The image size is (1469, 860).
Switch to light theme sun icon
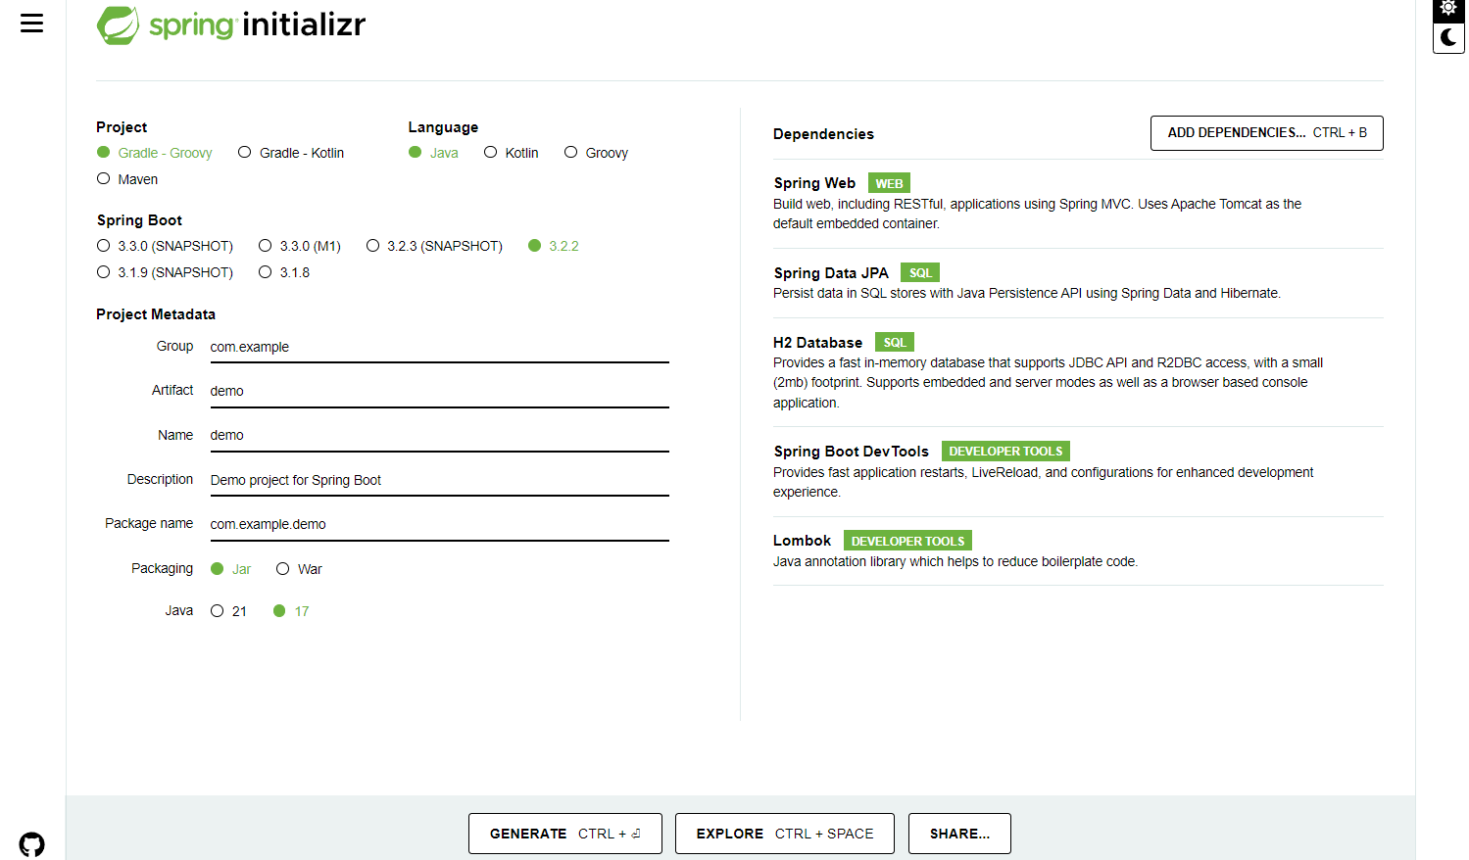pyautogui.click(x=1448, y=10)
